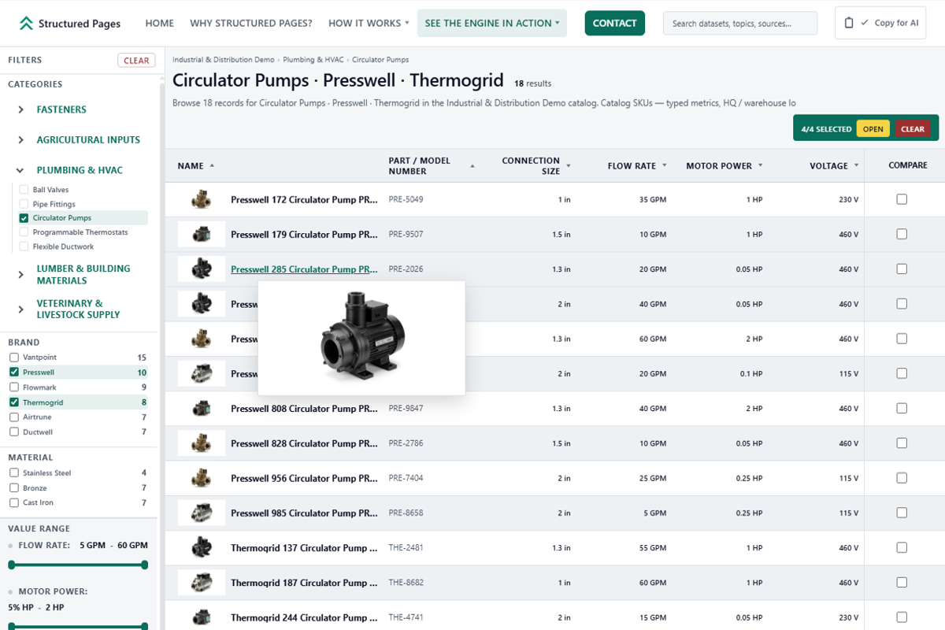
Task: Click the Thermogrid 137 pump thumbnail
Action: (x=202, y=548)
